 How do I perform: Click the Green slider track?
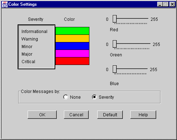(x=134, y=44)
